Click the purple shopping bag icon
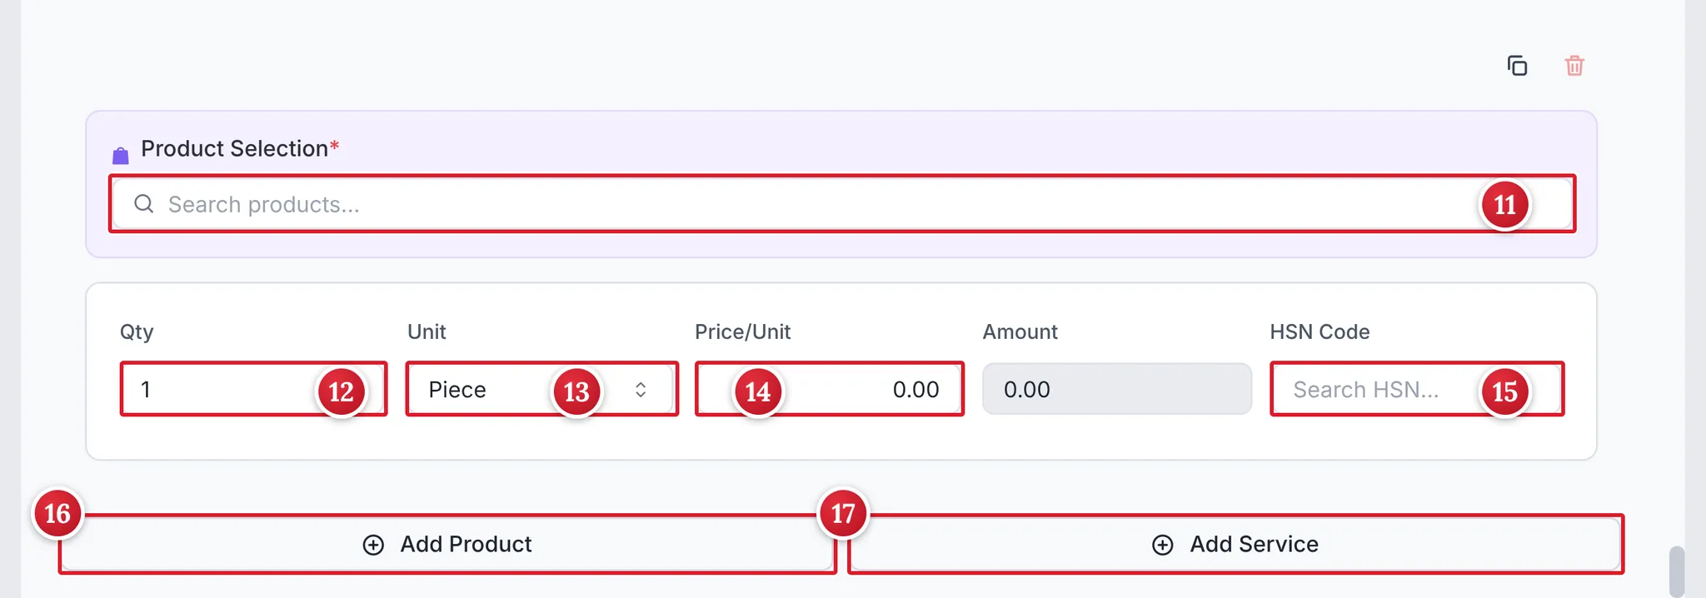Screen dimensions: 1706x598 point(121,156)
